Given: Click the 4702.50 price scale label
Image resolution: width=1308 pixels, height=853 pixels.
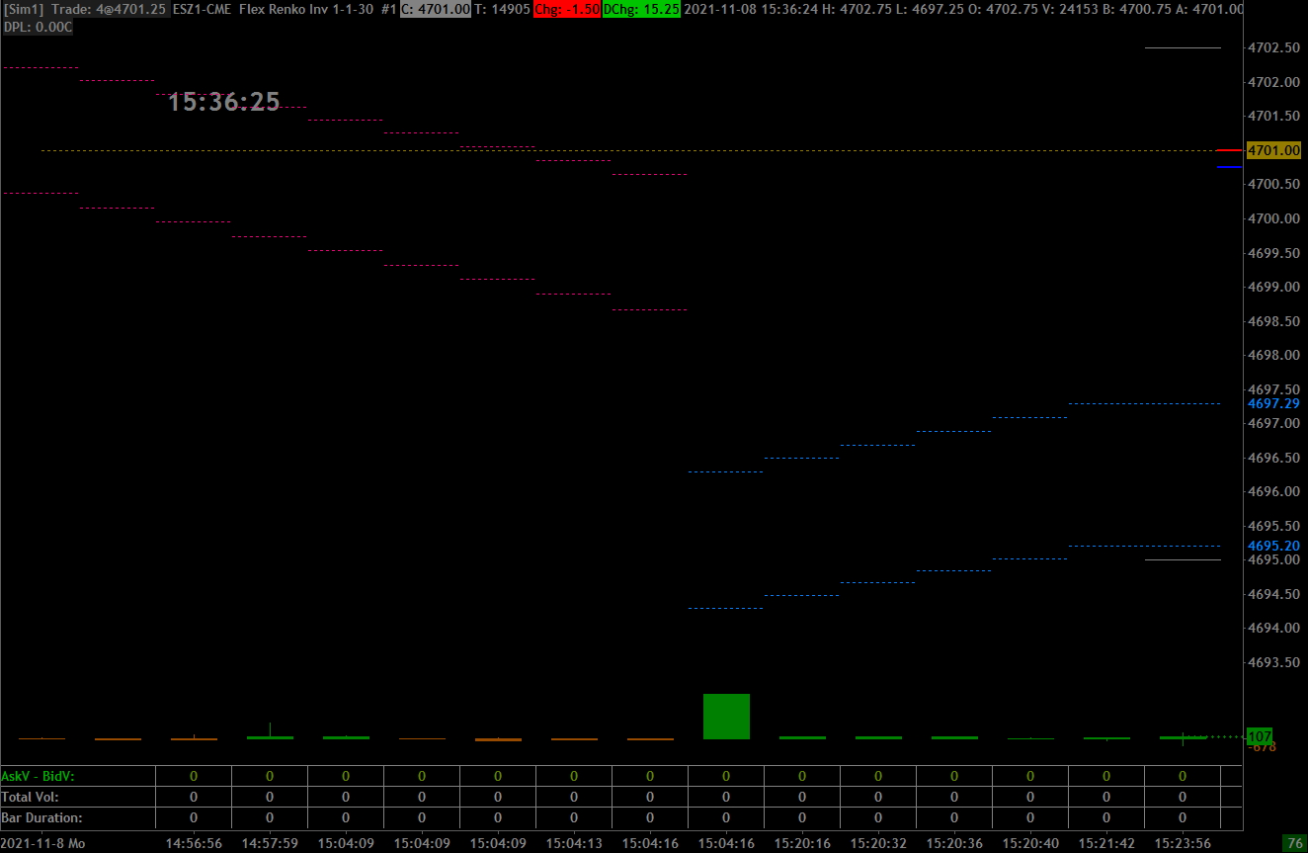Looking at the screenshot, I should (1273, 47).
